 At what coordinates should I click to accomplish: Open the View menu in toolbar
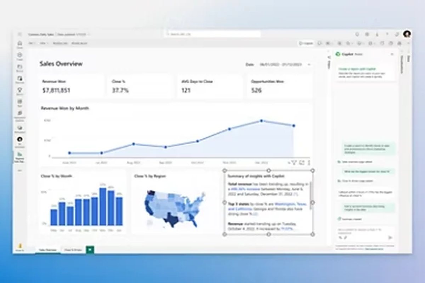(44, 43)
